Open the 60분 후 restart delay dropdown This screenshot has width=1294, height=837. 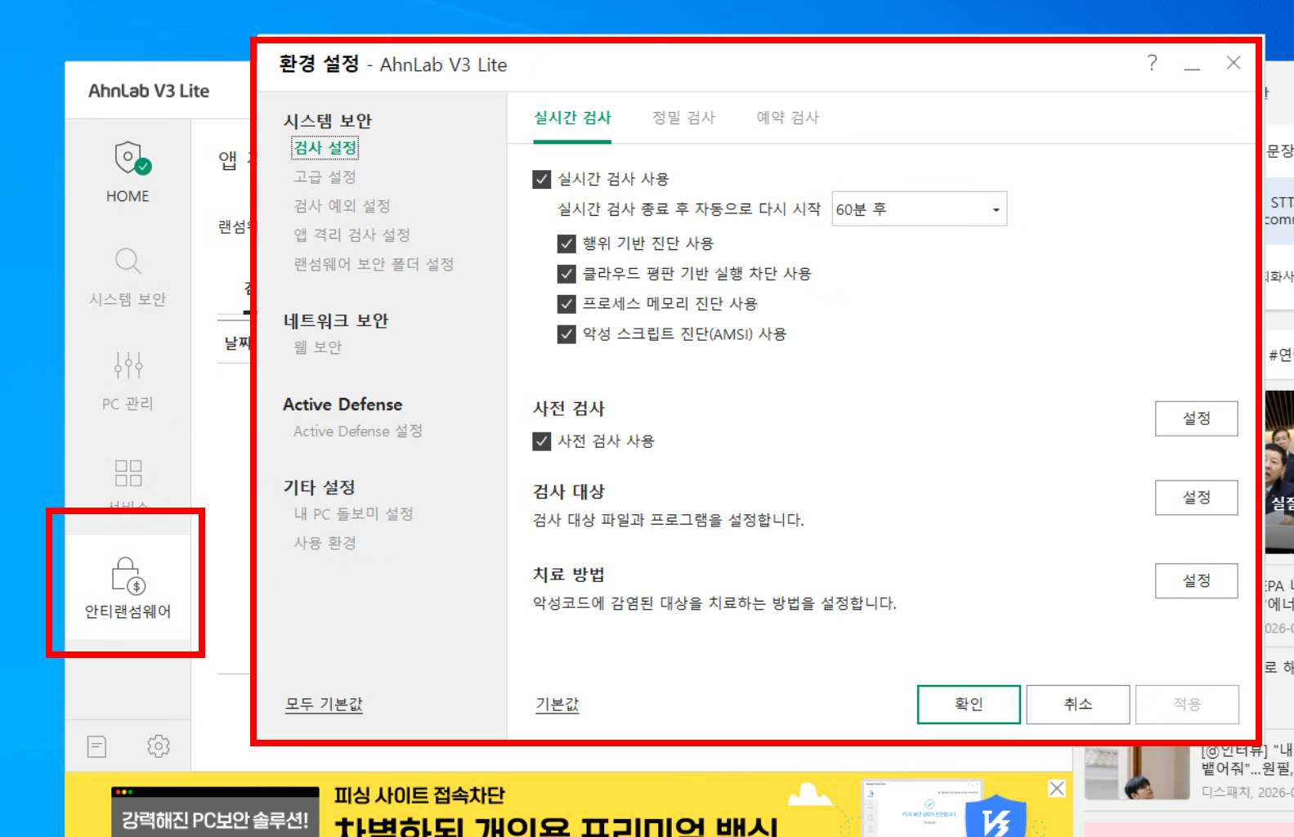coord(920,209)
